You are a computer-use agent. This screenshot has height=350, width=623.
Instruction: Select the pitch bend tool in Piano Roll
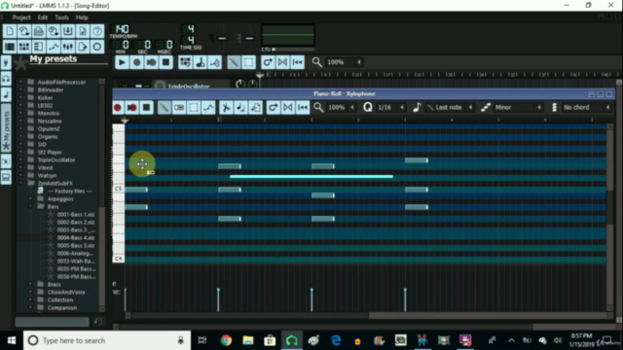[x=208, y=108]
